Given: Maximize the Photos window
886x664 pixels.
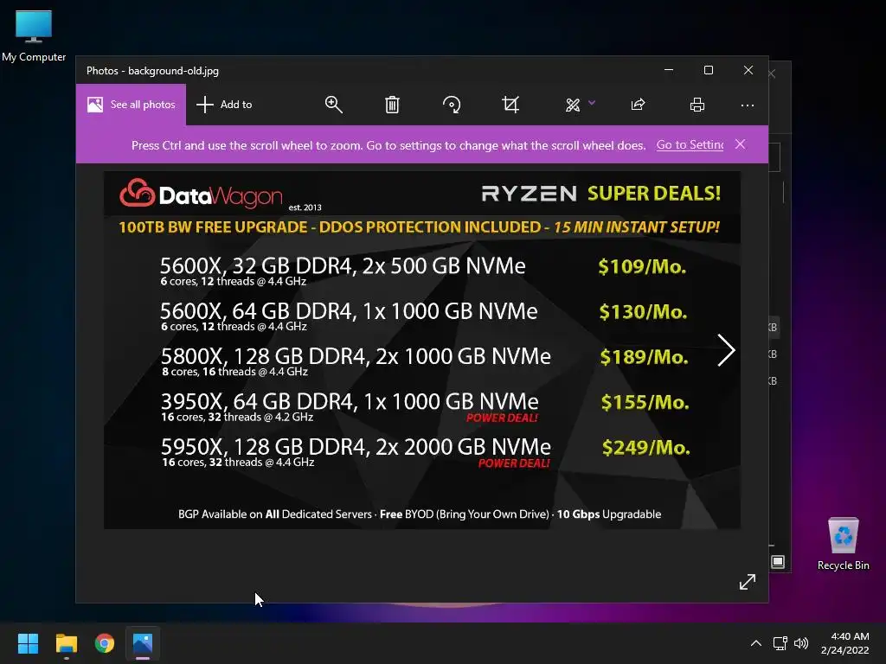Looking at the screenshot, I should tap(709, 70).
